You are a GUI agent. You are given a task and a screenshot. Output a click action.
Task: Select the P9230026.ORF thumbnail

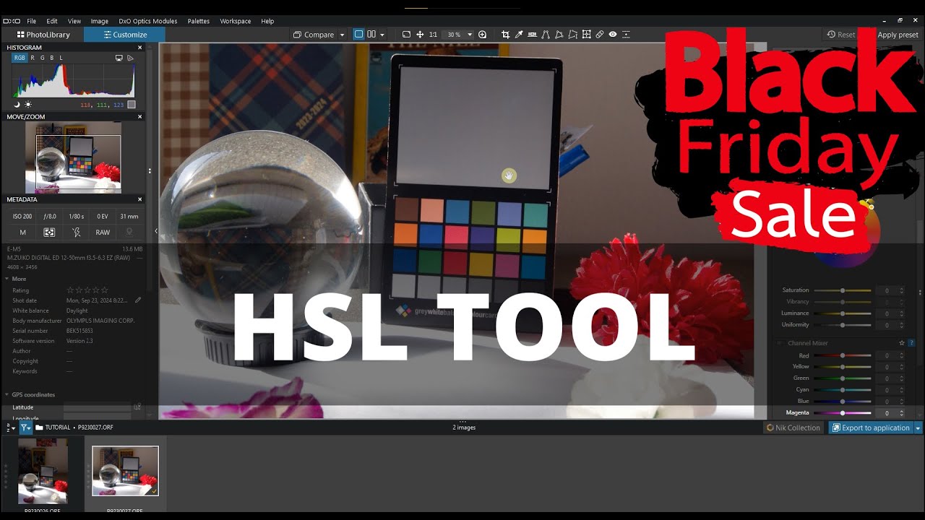pos(43,471)
